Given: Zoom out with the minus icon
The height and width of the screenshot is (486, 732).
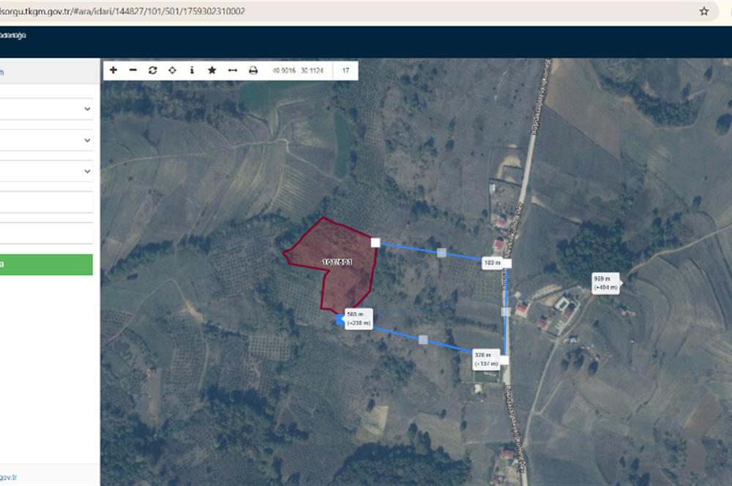Looking at the screenshot, I should tap(132, 70).
